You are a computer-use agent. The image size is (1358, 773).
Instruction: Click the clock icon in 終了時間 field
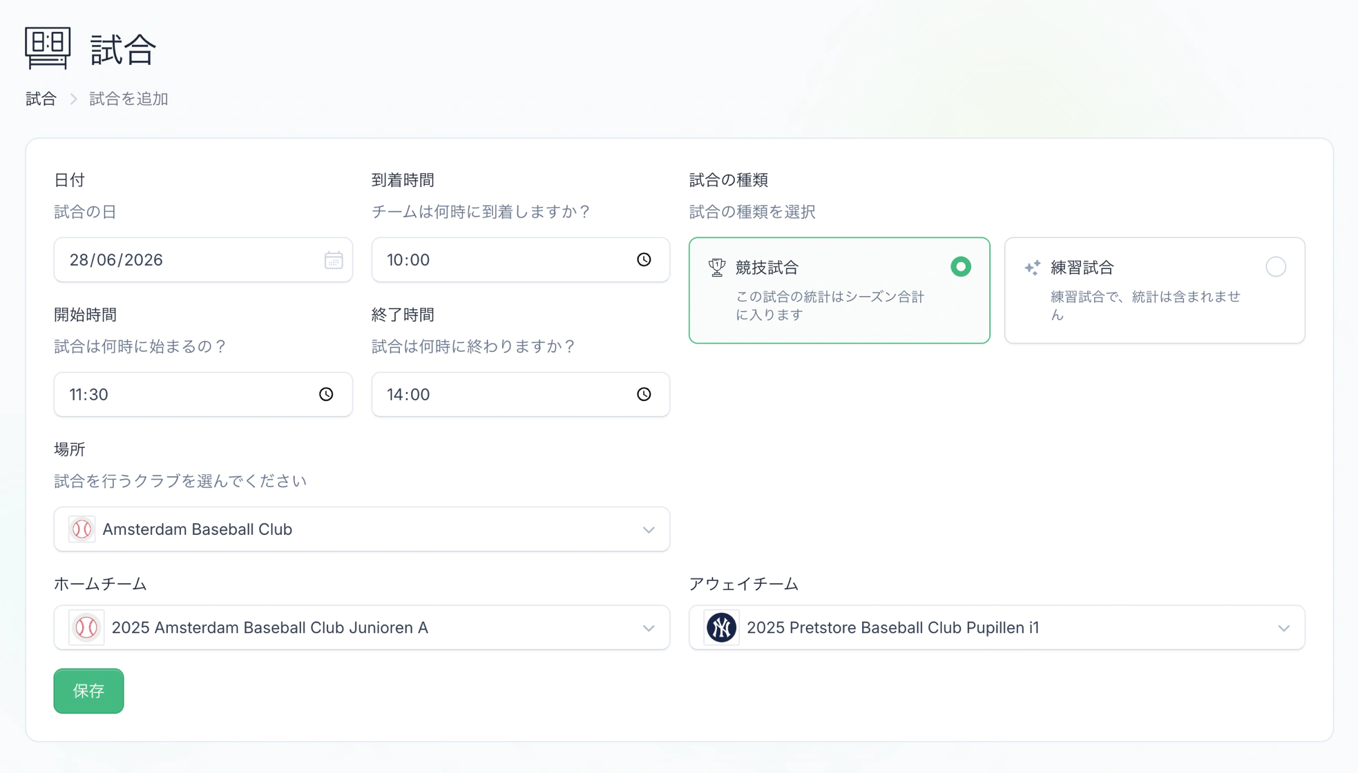tap(644, 394)
